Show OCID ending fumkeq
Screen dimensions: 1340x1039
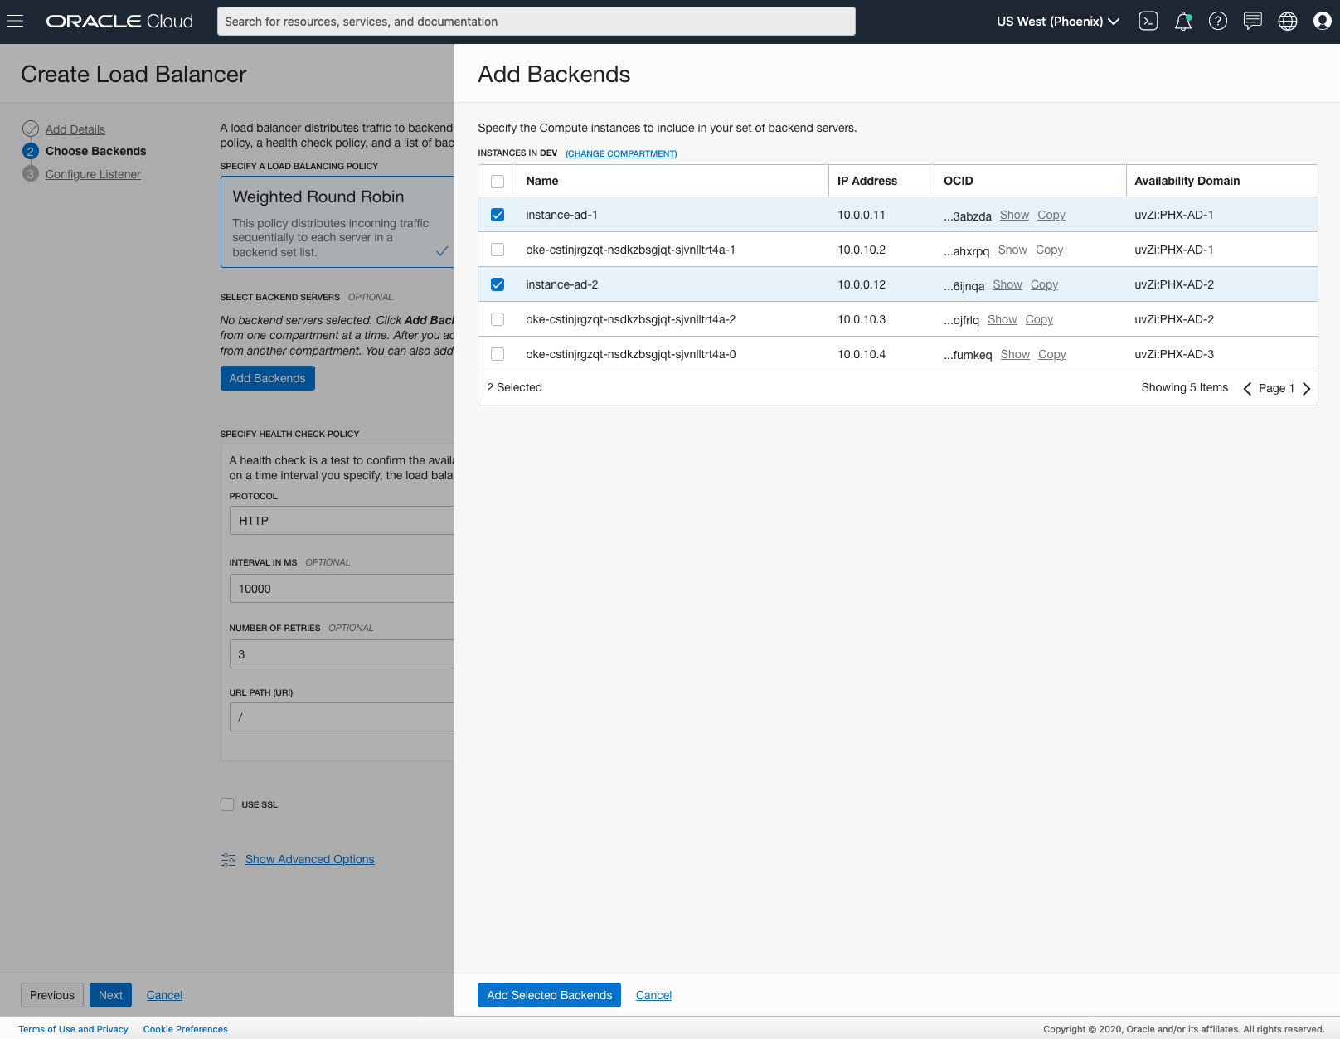point(1015,354)
